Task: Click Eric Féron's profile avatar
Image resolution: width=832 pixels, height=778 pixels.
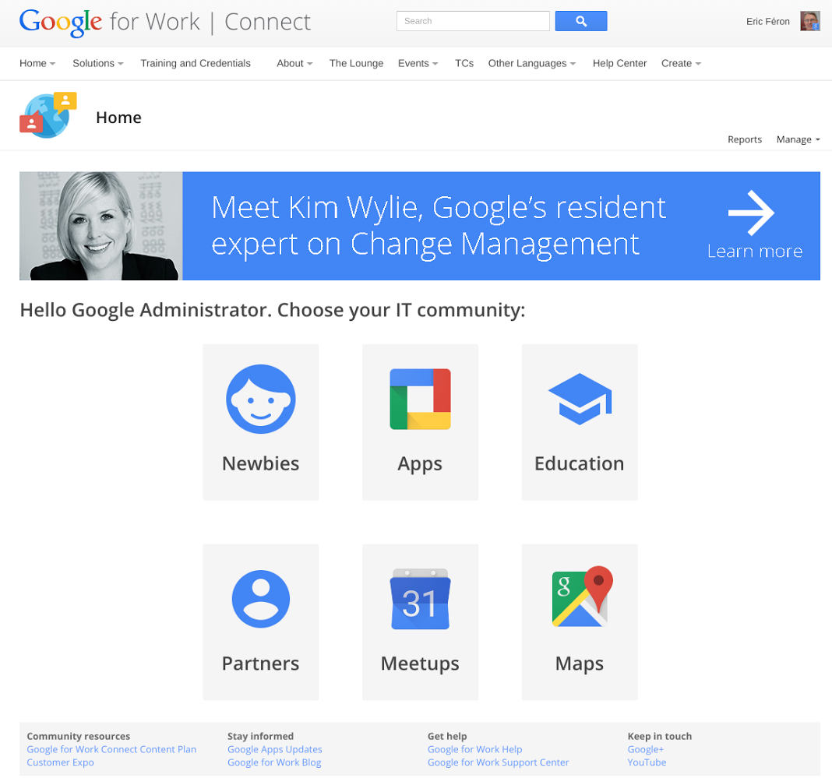Action: tap(809, 21)
